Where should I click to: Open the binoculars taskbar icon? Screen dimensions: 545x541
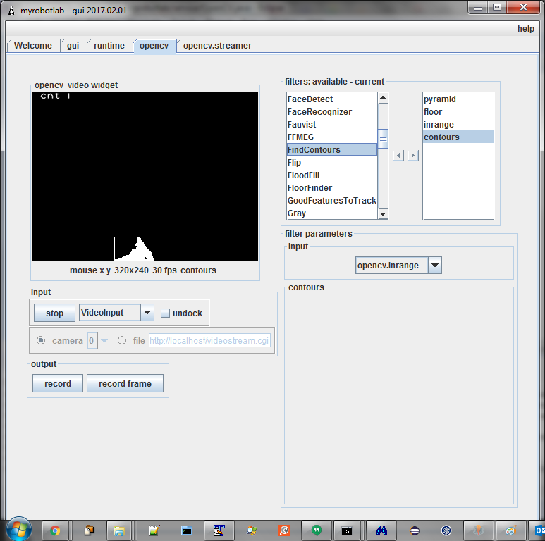(381, 530)
